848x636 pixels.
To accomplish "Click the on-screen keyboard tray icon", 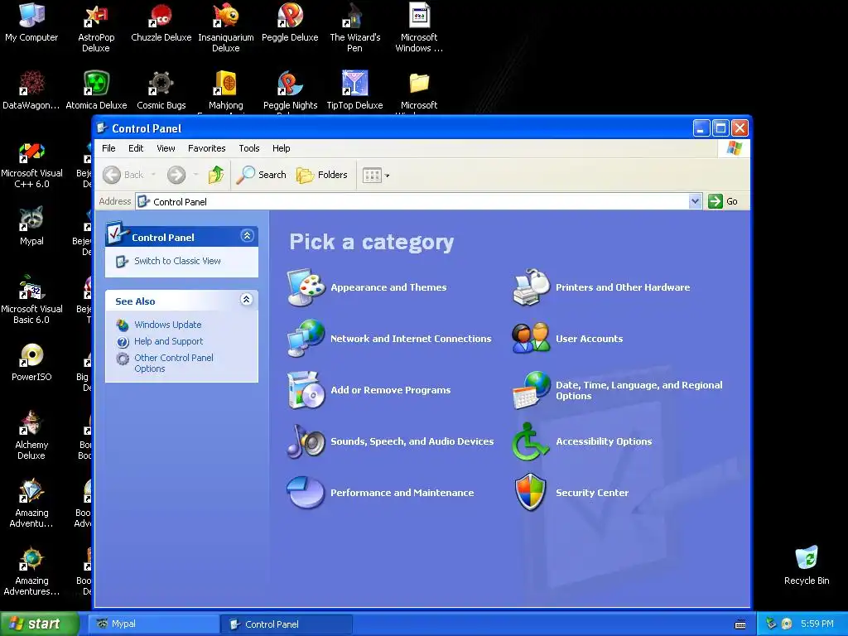I will 740,624.
